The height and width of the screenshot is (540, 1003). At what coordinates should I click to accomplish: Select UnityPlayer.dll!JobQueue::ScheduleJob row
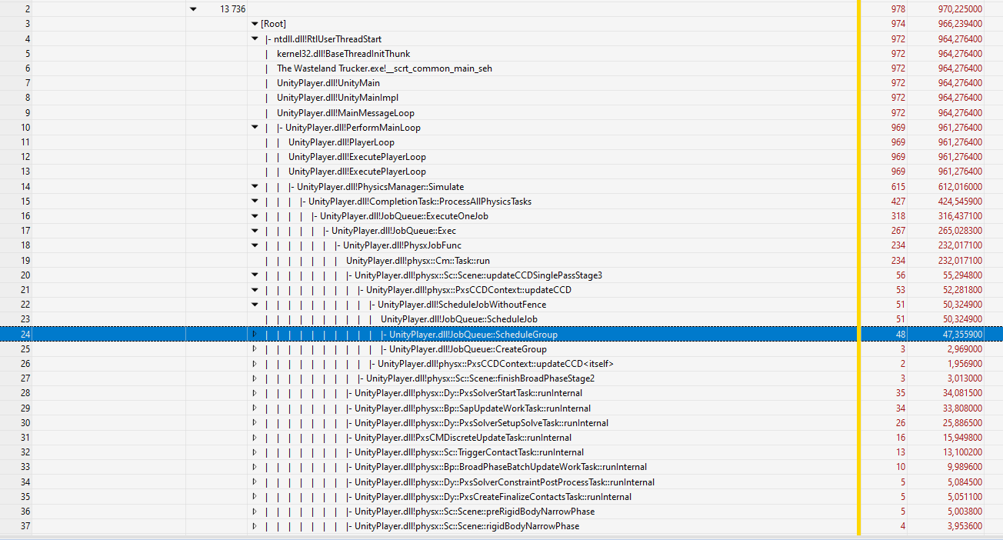[501, 319]
